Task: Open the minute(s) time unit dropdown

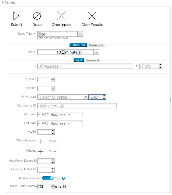Action: click(96, 52)
